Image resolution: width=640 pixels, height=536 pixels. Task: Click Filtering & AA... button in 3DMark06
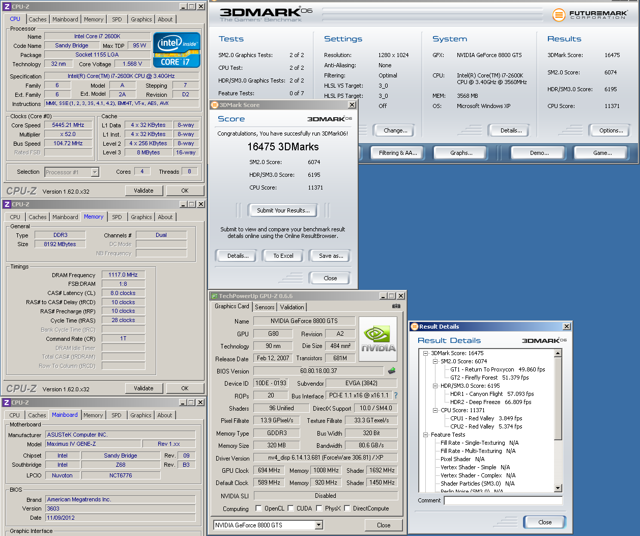pyautogui.click(x=398, y=153)
